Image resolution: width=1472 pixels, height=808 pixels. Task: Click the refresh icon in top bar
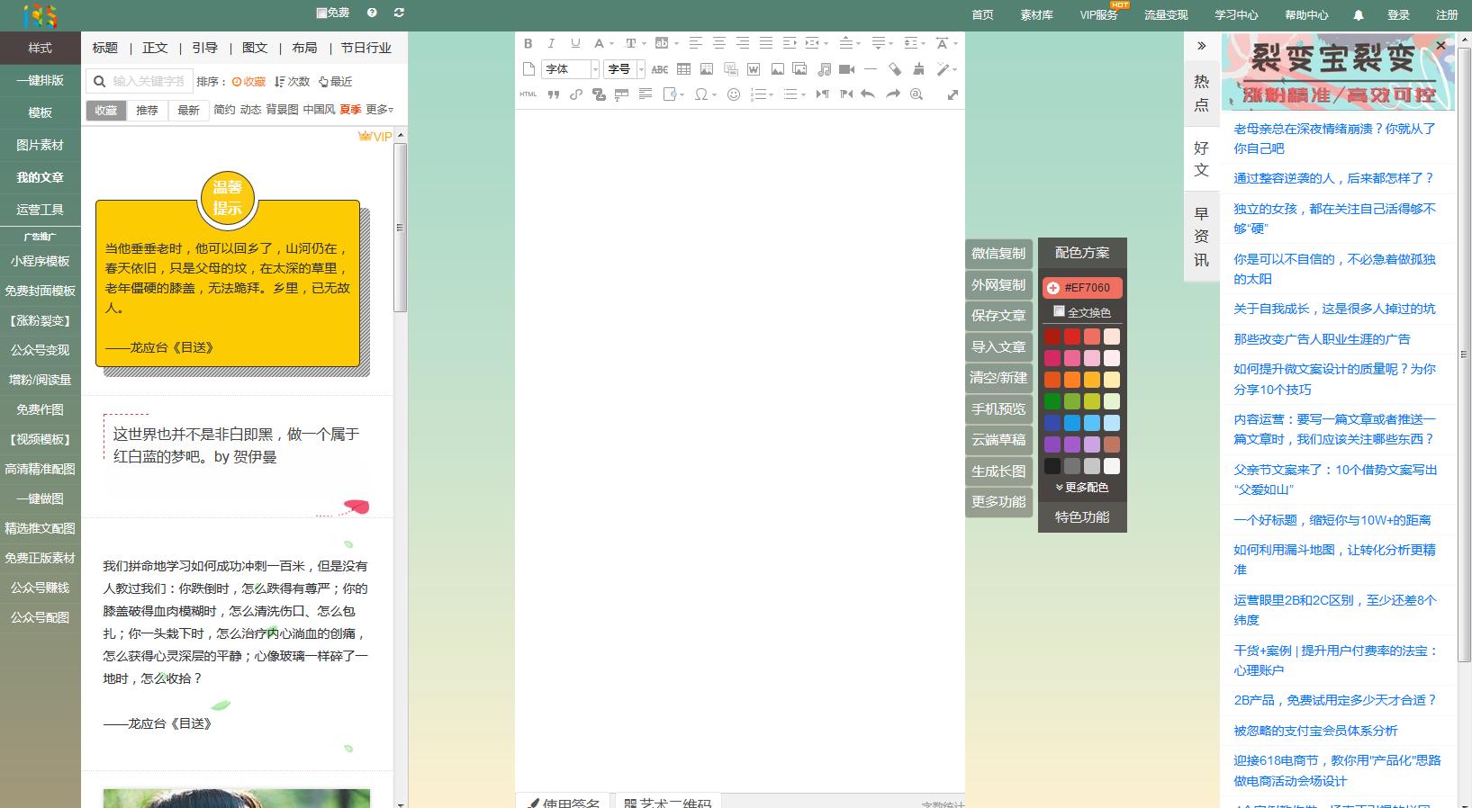tap(399, 13)
